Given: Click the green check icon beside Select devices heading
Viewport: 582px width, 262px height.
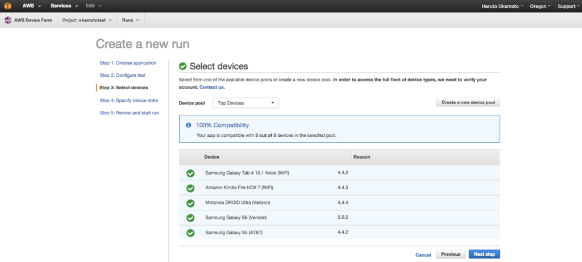Looking at the screenshot, I should point(182,66).
